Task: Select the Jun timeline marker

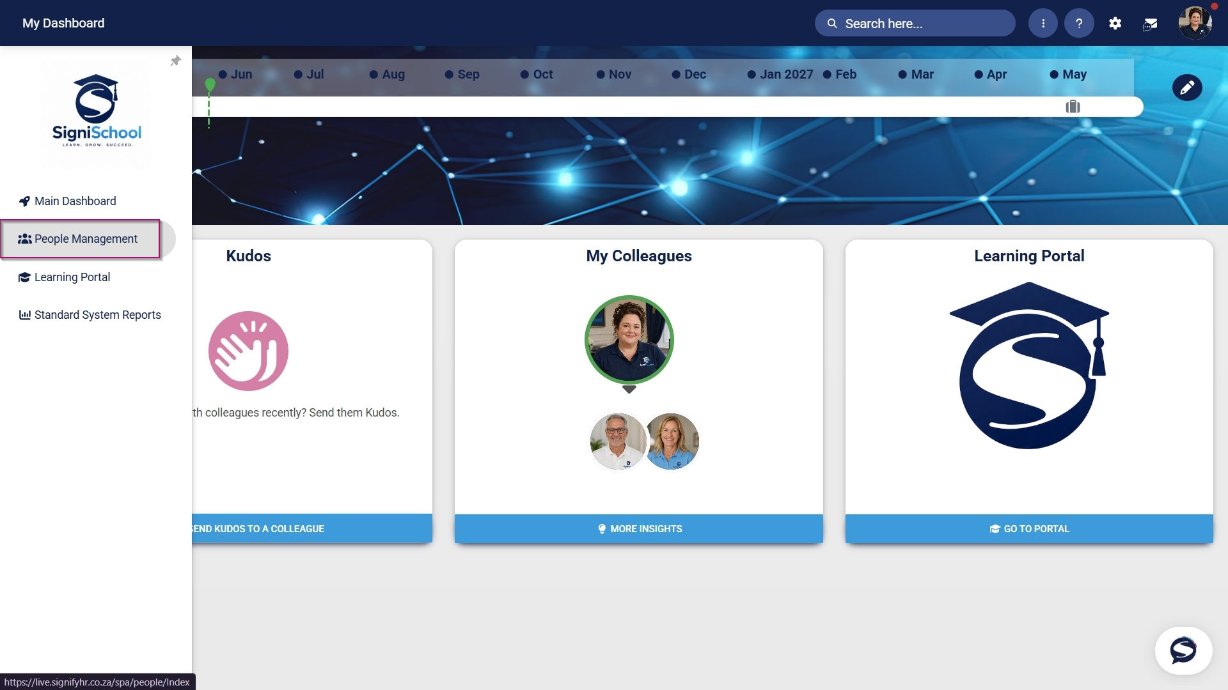Action: pyautogui.click(x=235, y=75)
